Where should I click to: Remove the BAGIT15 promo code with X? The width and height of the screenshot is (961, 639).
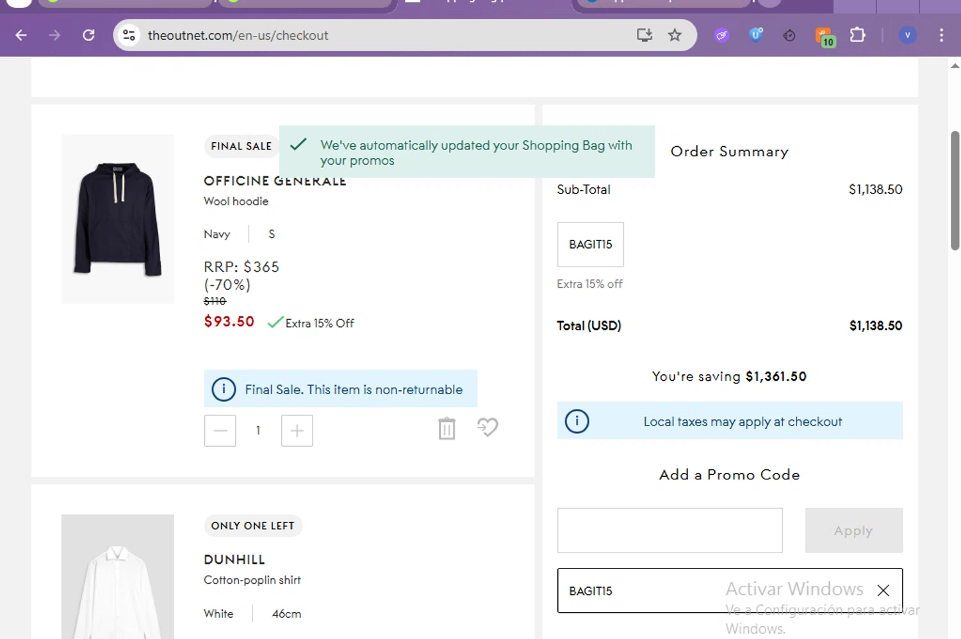pos(883,590)
